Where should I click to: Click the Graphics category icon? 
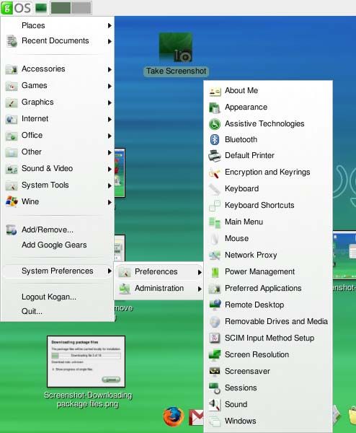[12, 102]
